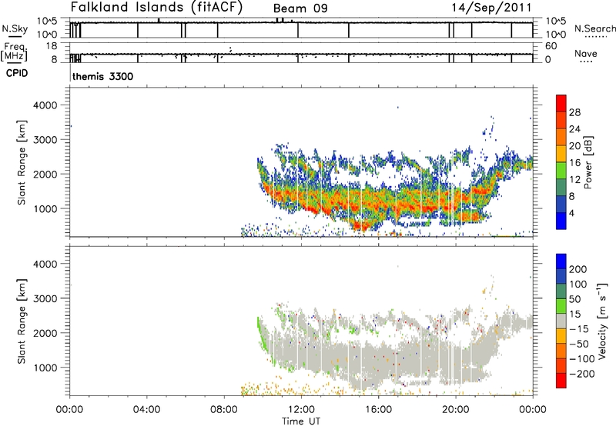Click the '16:00' time axis label
Image resolution: width=616 pixels, height=426 pixels.
tap(378, 410)
